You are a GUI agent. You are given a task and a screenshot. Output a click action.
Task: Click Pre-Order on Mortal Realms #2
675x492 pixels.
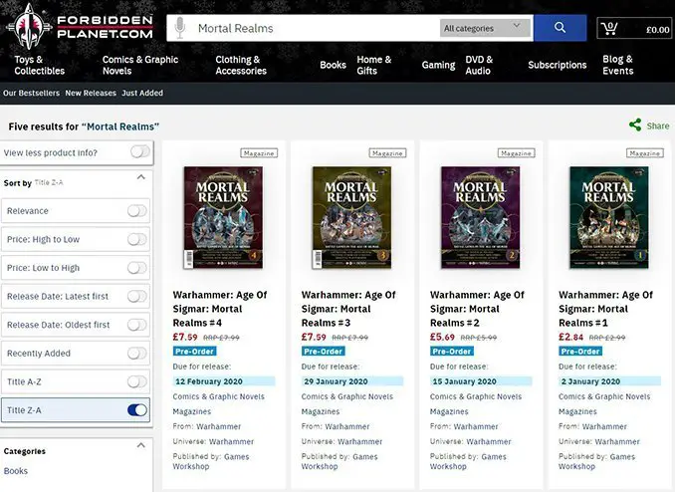point(452,352)
